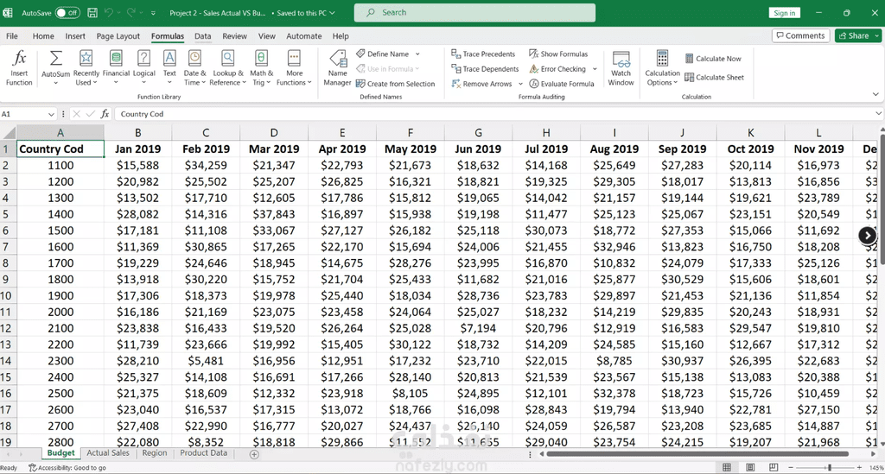Click in the Search box
This screenshot has height=474, width=885.
point(474,12)
